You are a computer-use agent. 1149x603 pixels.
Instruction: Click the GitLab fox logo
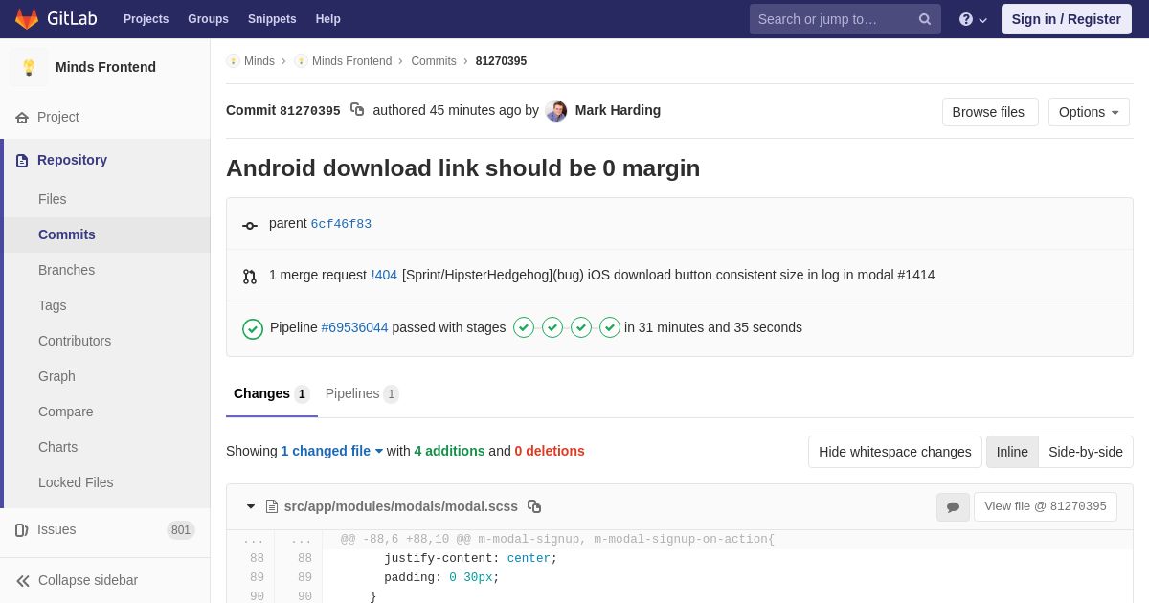pos(27,19)
